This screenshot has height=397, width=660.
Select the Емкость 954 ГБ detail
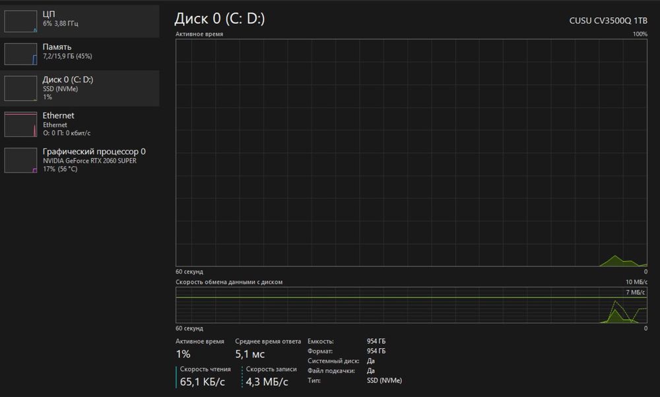click(x=346, y=341)
